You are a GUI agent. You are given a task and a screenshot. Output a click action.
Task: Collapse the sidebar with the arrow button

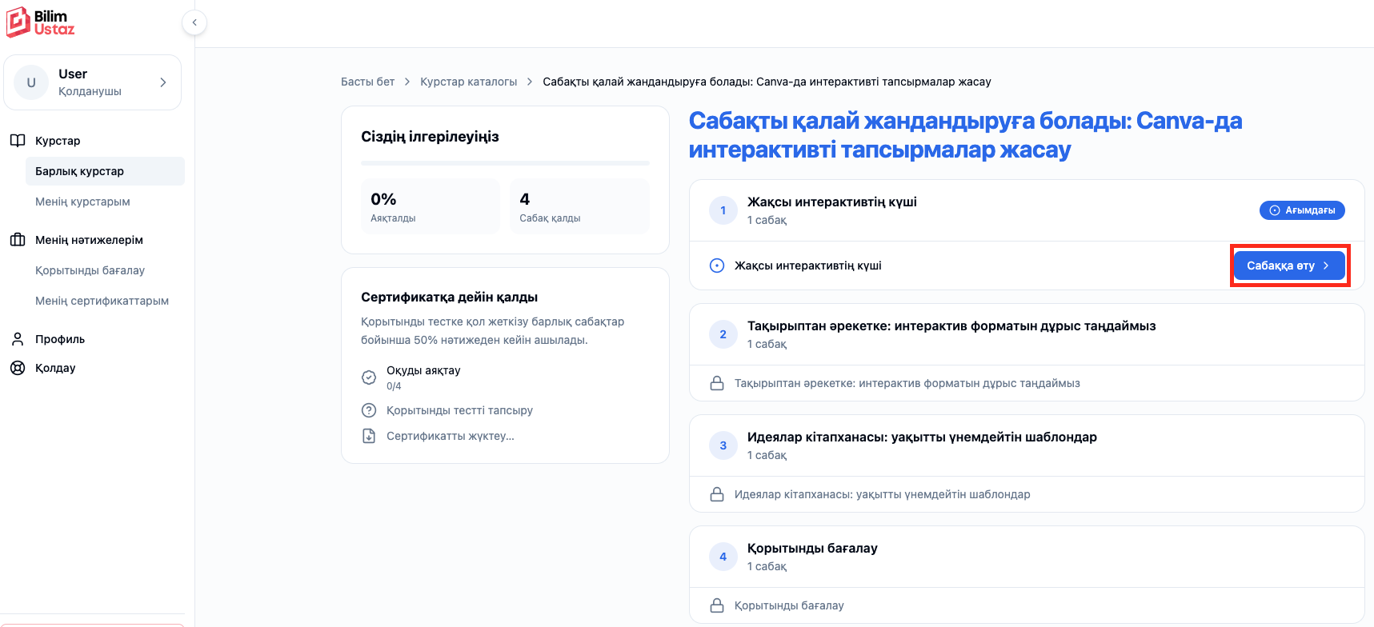click(x=194, y=22)
